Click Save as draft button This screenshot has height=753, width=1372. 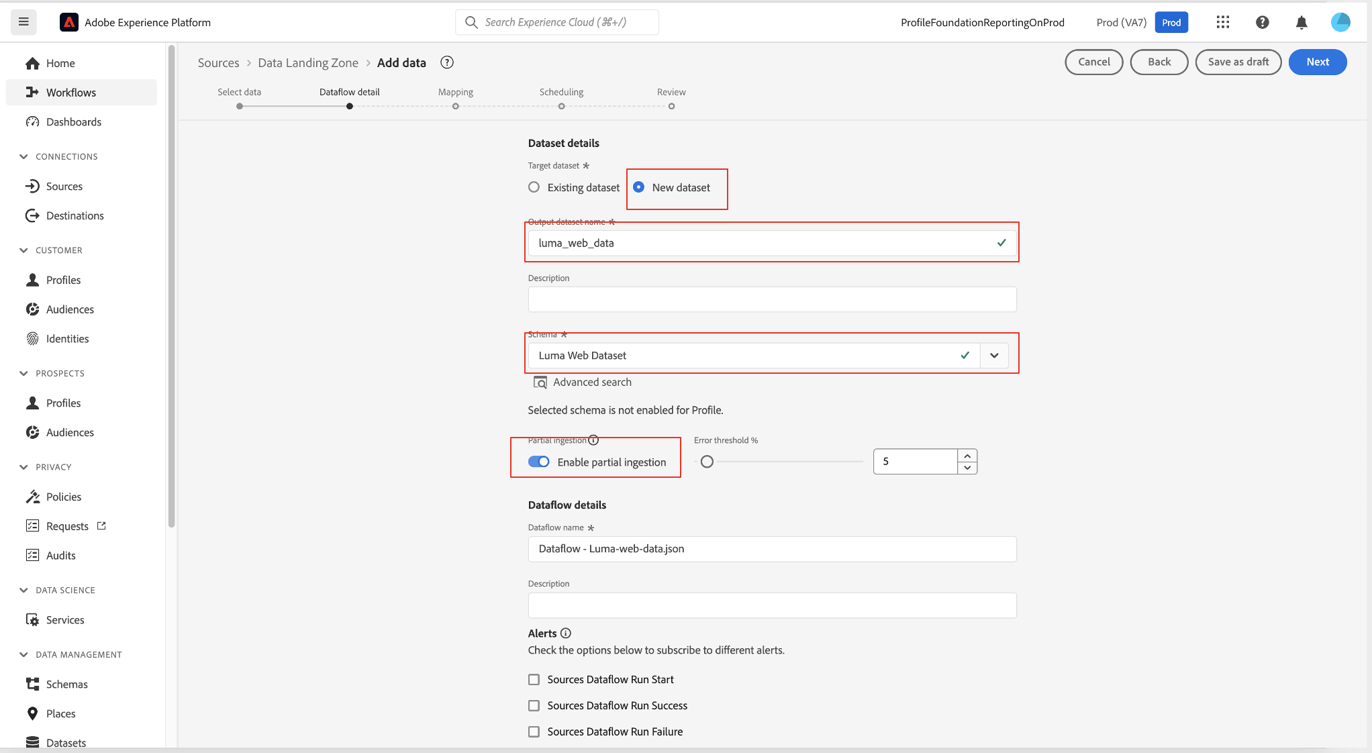[1238, 62]
